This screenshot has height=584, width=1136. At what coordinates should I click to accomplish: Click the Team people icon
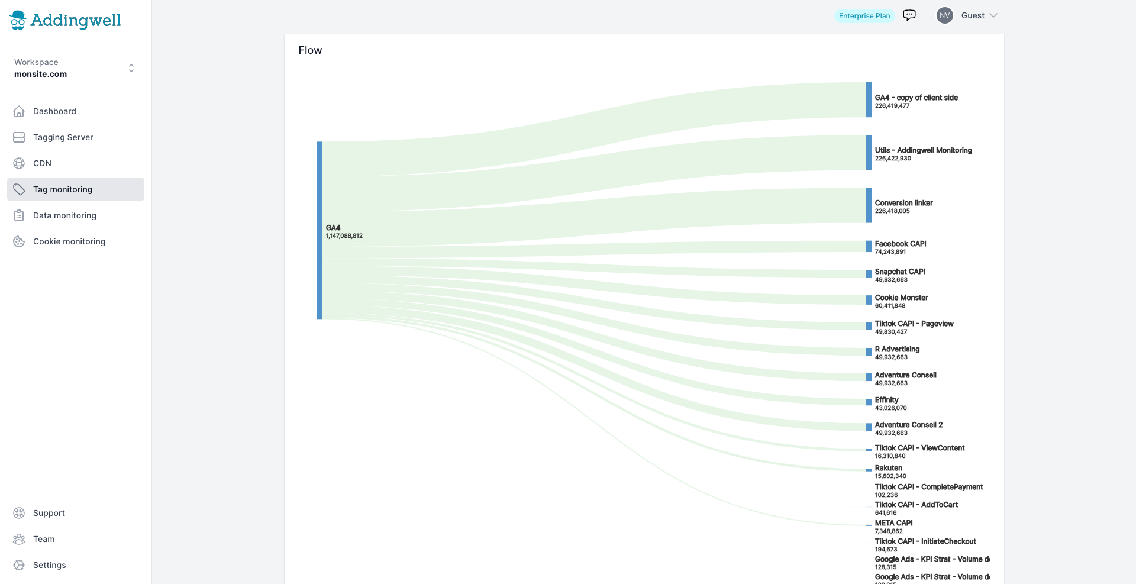[x=19, y=539]
